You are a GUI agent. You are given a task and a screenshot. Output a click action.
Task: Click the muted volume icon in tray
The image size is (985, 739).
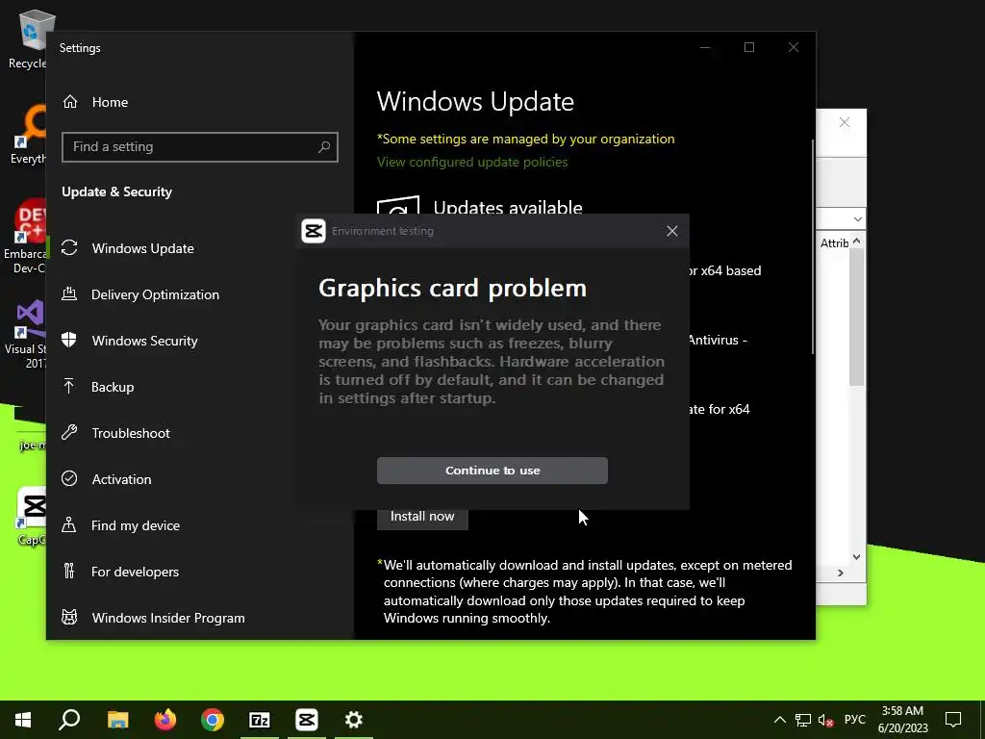825,720
